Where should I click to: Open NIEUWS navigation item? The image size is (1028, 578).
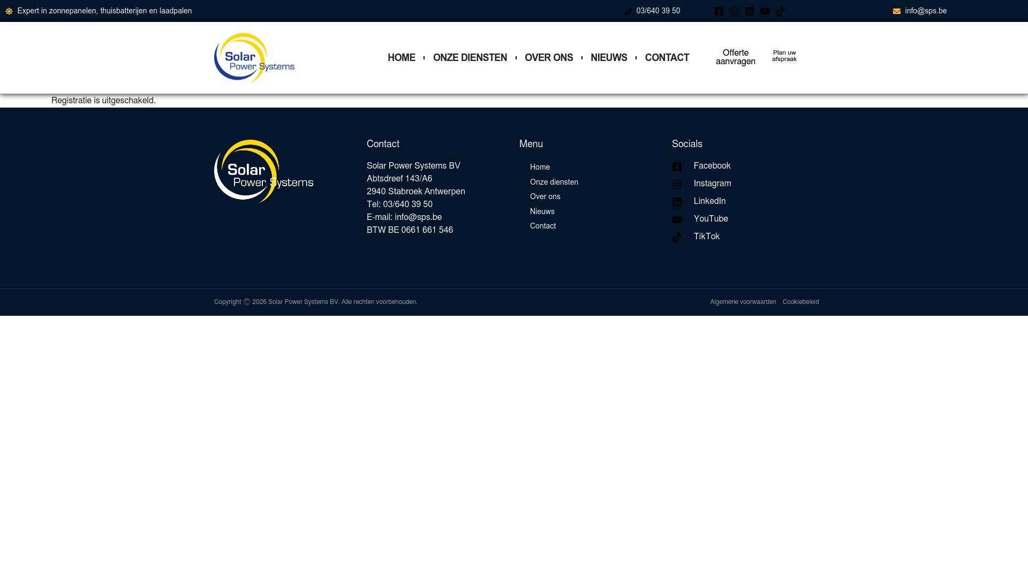609,58
